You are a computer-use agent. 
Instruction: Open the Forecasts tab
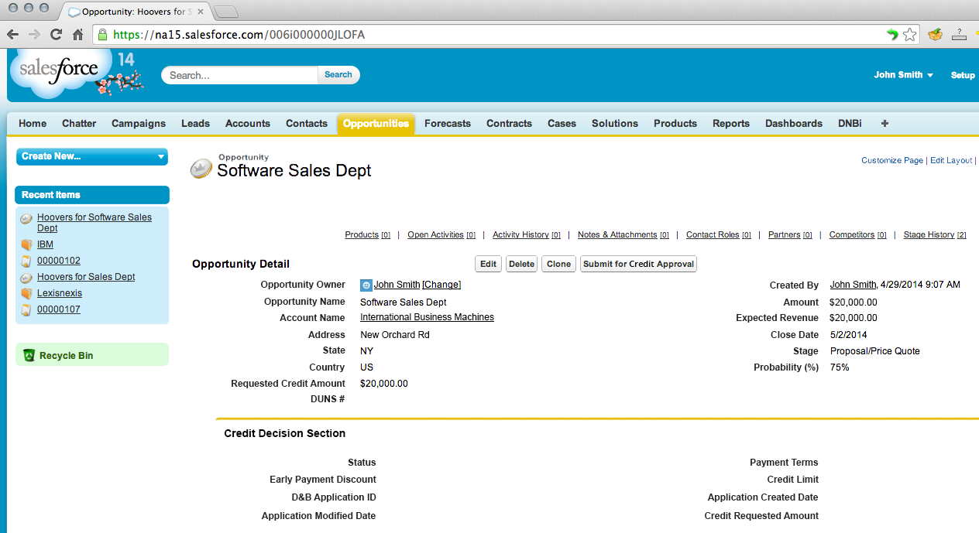pos(448,124)
